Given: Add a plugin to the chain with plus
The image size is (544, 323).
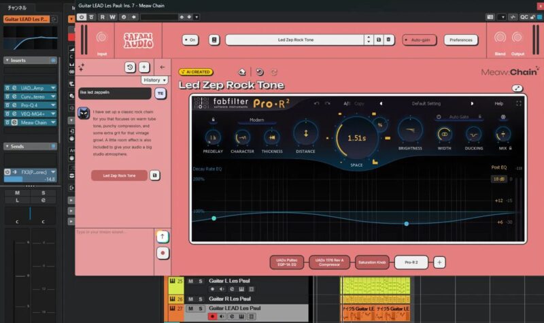Looking at the screenshot, I should tap(439, 262).
